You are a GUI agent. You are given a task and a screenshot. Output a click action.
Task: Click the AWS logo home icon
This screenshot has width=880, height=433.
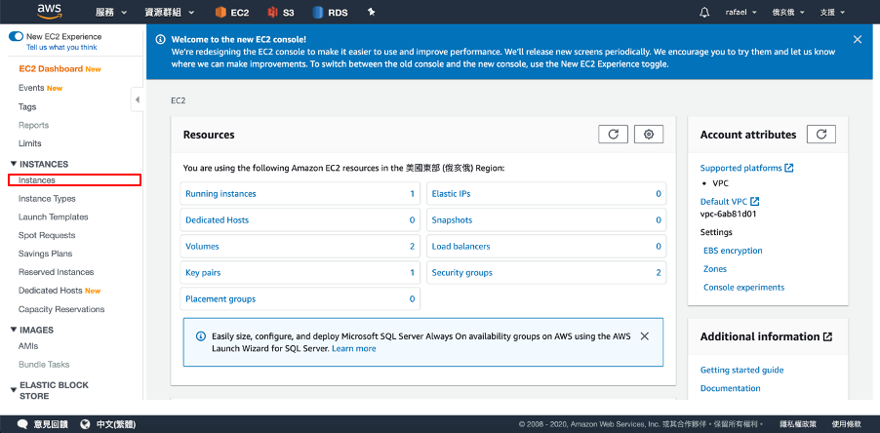pos(49,12)
